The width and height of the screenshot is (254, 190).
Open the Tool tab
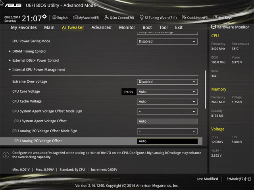coord(163,27)
